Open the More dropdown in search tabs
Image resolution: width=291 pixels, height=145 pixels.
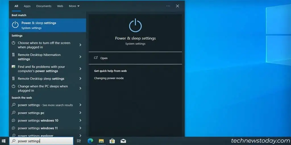(x=74, y=6)
